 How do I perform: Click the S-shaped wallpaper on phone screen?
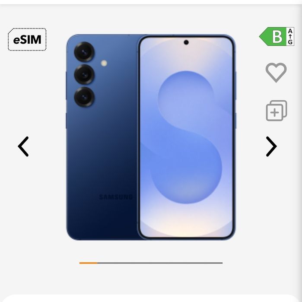point(186,137)
